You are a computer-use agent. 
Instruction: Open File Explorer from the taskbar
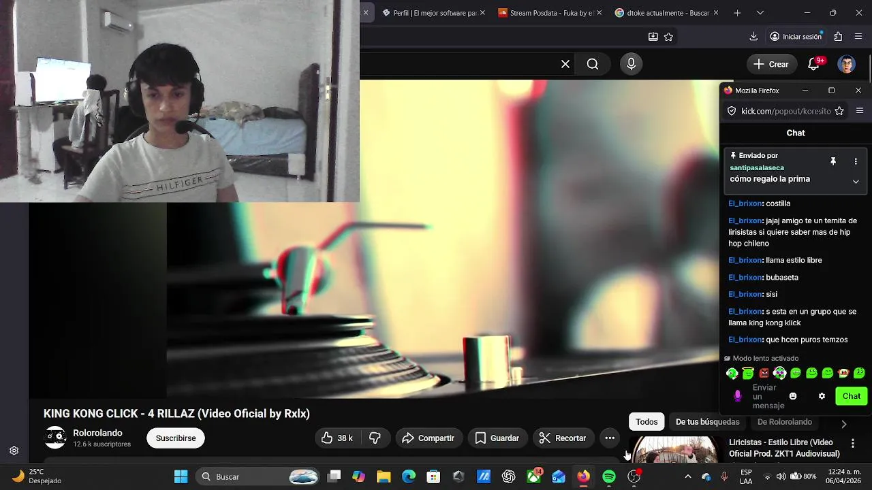384,476
